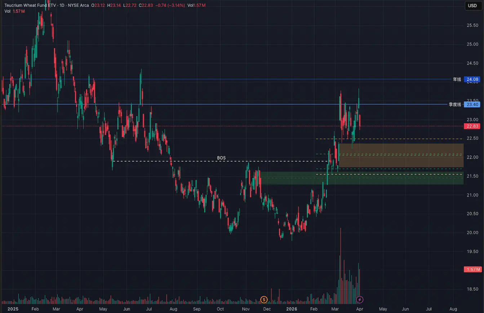Screen dimensions: 484x313
Task: Click the 25.50 price scale tick
Action: 472,26
